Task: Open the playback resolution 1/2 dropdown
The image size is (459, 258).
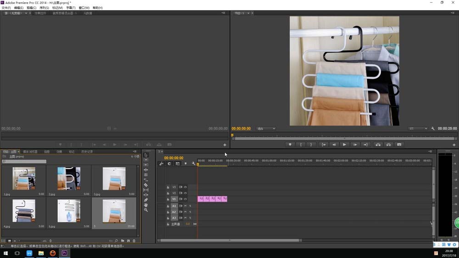Action: pos(418,129)
